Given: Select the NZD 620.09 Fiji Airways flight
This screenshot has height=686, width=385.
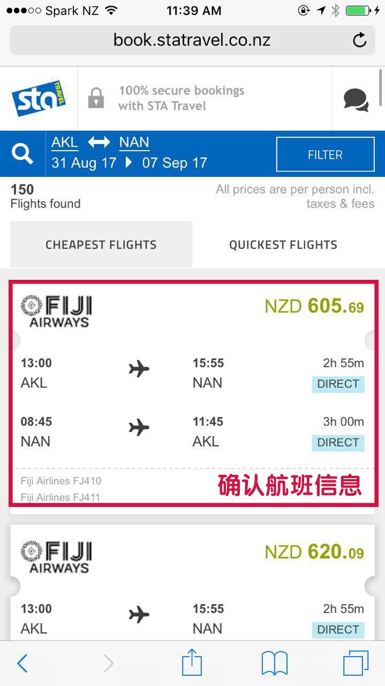Looking at the screenshot, I should [192, 583].
